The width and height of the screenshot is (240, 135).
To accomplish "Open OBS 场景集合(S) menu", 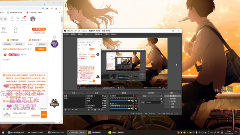I will tap(98, 34).
